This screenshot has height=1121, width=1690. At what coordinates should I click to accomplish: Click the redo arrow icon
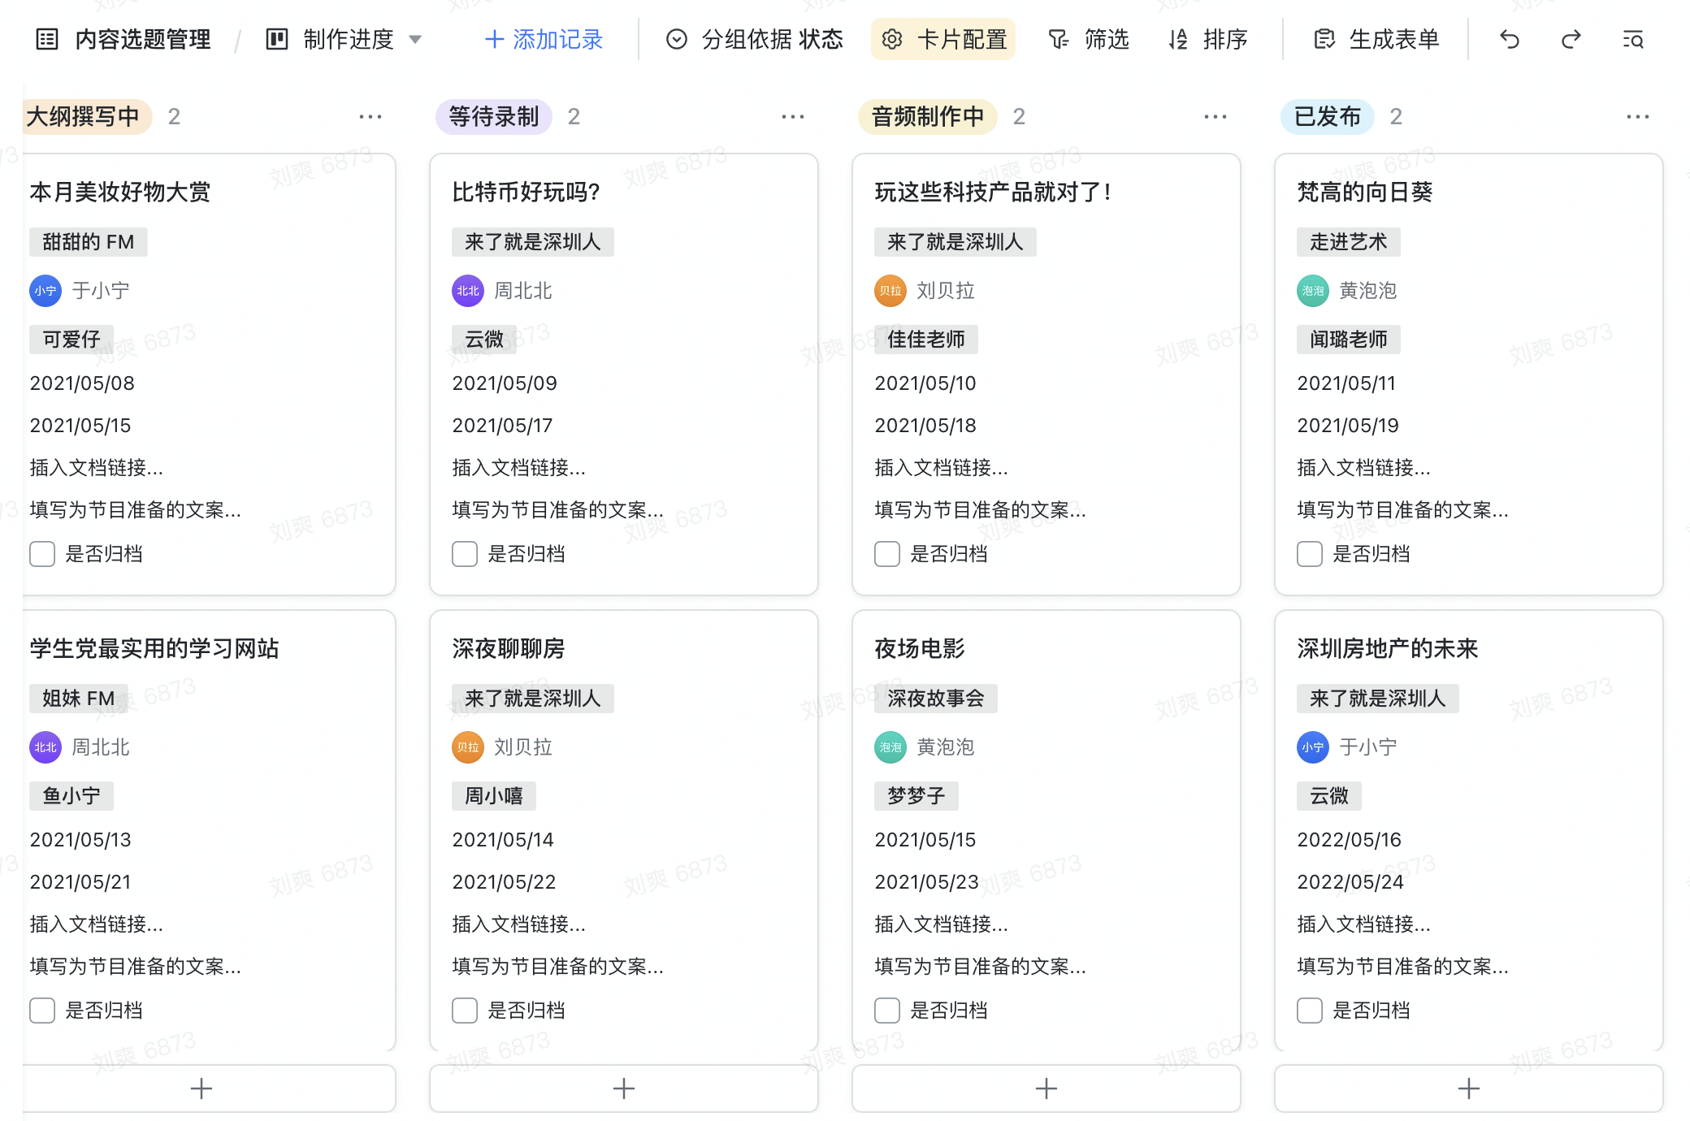[1571, 39]
